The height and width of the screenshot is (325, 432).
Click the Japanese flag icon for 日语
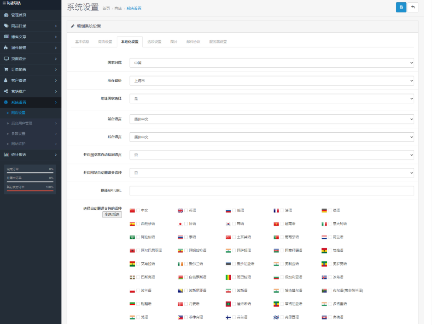point(180,224)
